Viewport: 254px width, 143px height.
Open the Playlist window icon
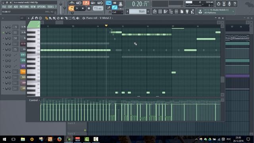coord(154,12)
